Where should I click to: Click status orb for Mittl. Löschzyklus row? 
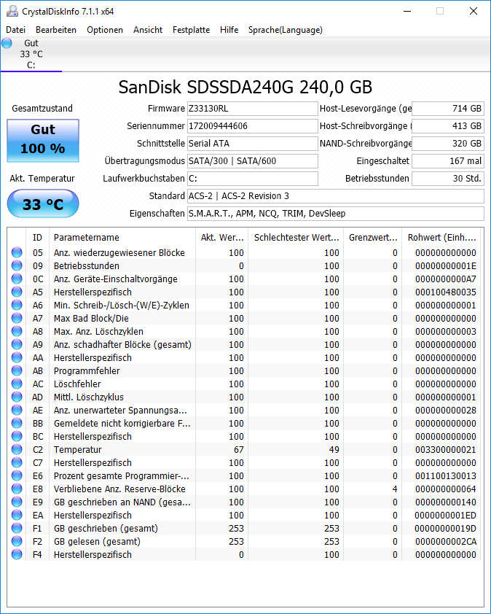tap(17, 397)
